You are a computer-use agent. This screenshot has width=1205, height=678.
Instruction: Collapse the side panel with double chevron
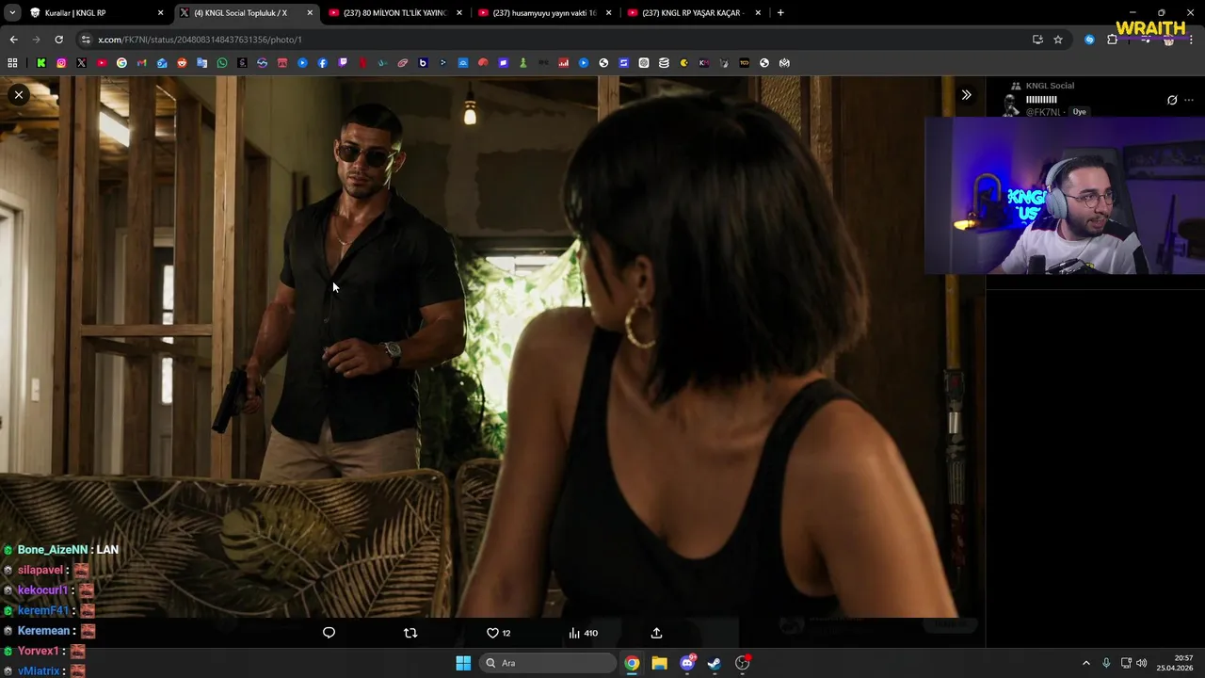coord(966,94)
